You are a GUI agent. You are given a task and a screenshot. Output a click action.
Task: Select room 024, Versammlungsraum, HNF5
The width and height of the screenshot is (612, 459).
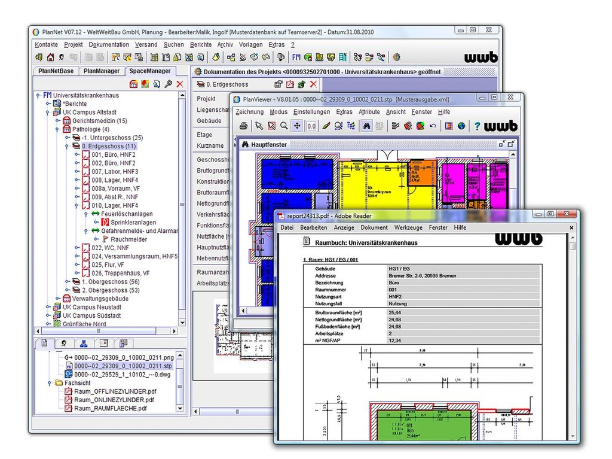pyautogui.click(x=134, y=257)
